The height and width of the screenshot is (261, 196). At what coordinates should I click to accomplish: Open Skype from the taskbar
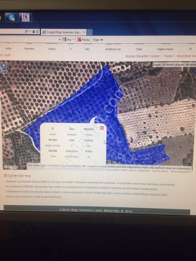[11, 17]
